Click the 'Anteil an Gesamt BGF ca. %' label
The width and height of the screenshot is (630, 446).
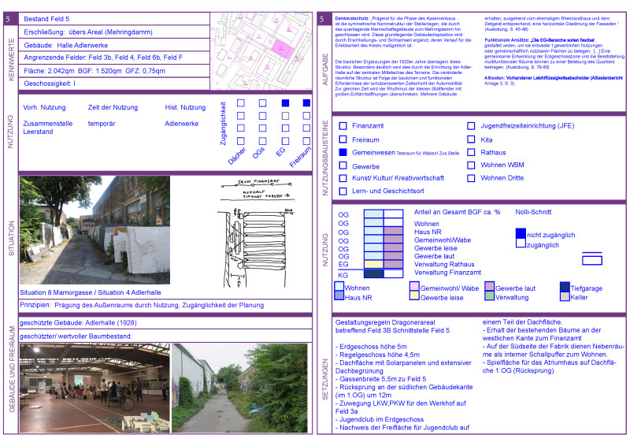click(x=457, y=212)
